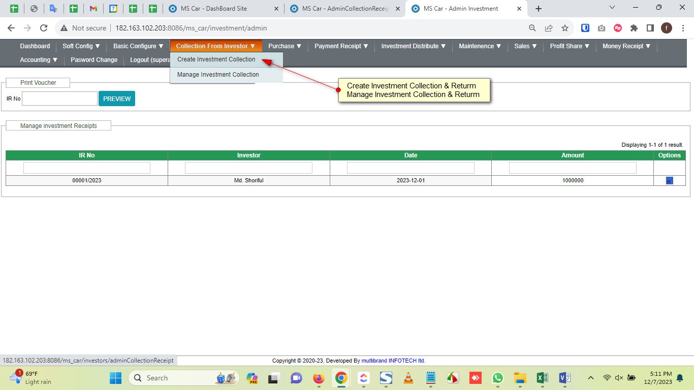Screen dimensions: 694x390
Task: Expand the Sales menu
Action: (x=526, y=46)
